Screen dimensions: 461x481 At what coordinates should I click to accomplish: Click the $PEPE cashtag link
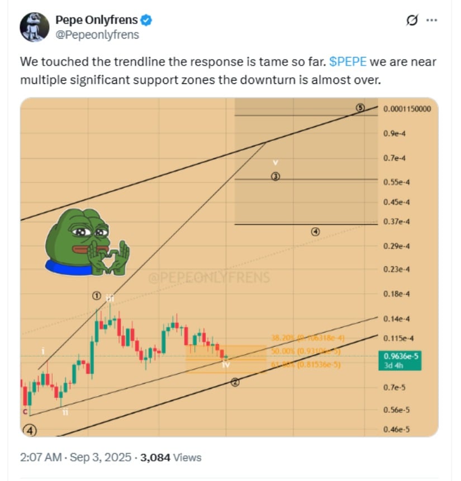point(348,62)
